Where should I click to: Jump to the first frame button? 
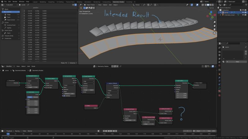pos(104,131)
